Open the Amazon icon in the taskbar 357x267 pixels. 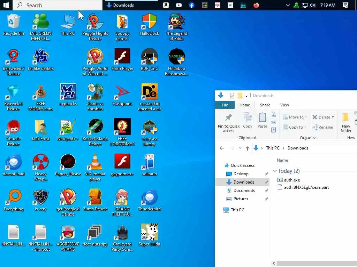point(166,5)
